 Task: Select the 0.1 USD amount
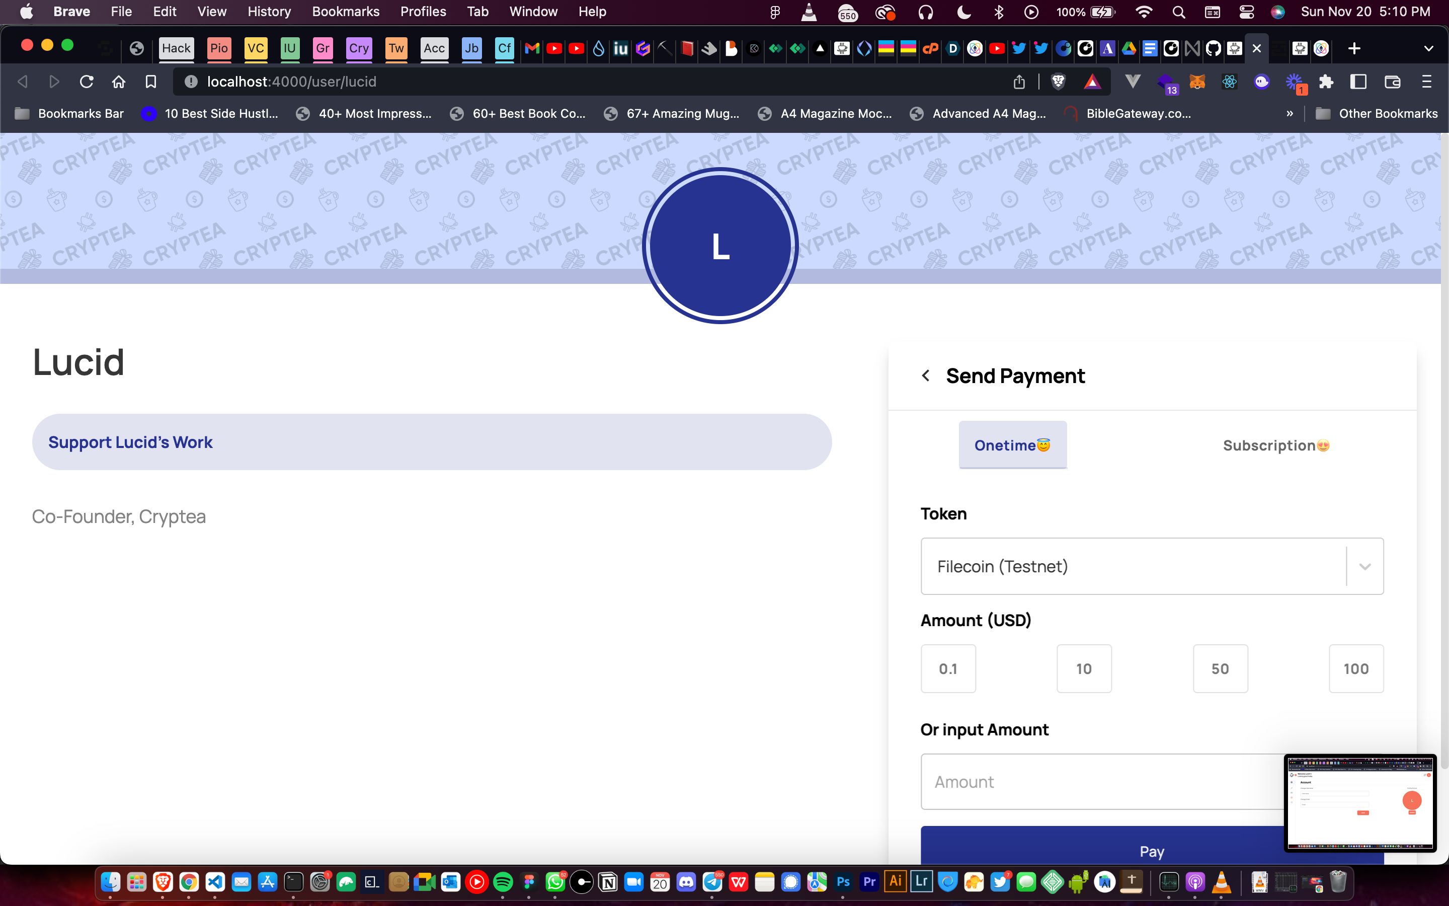pyautogui.click(x=947, y=668)
